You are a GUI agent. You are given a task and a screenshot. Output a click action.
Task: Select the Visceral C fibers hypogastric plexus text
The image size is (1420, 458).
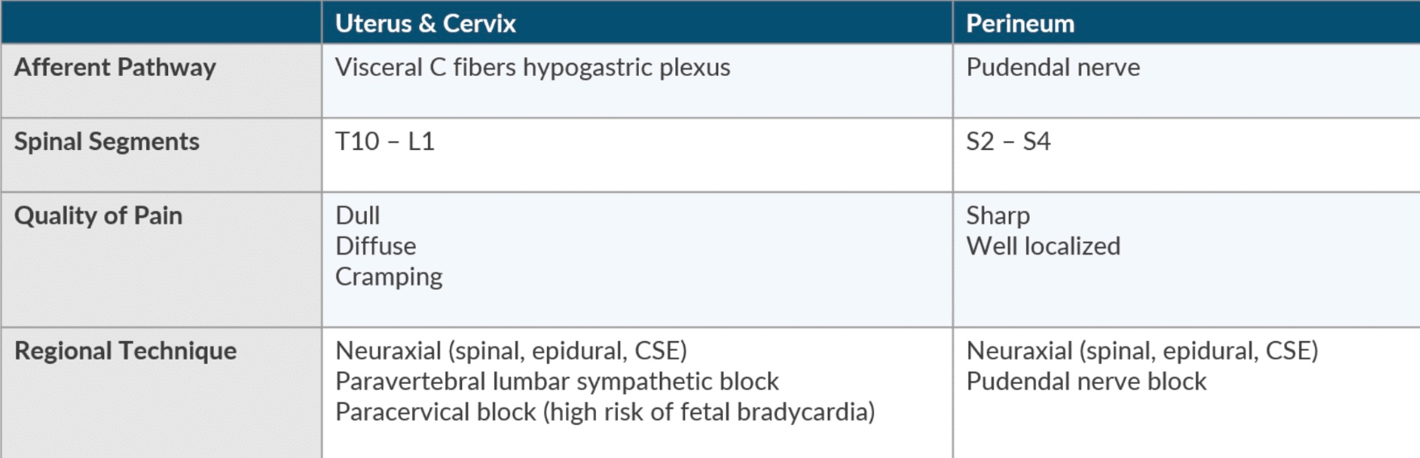[532, 68]
